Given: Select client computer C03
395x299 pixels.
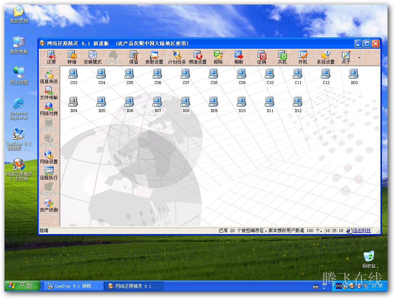Looking at the screenshot, I should pos(74,77).
